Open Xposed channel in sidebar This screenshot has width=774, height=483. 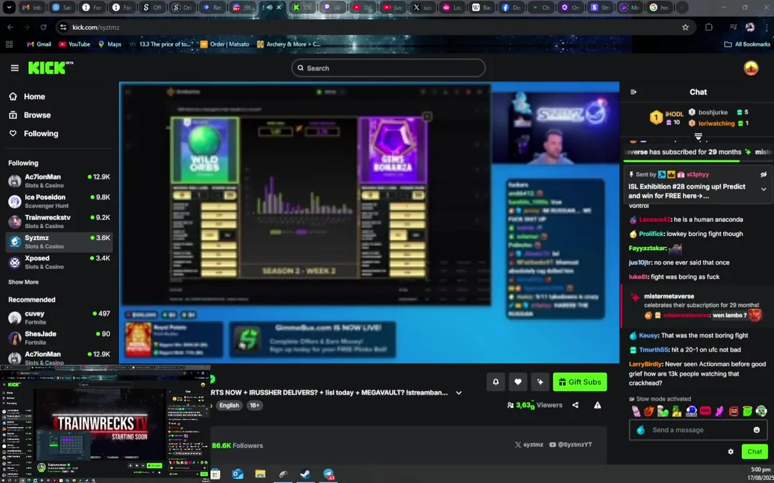click(59, 262)
